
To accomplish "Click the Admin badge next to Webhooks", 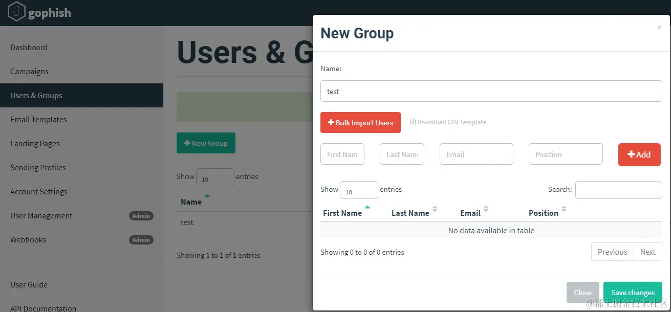I will pos(141,240).
